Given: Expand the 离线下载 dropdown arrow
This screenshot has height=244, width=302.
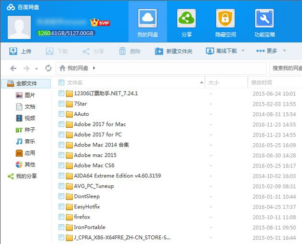Looking at the screenshot, I should pyautogui.click(x=243, y=51).
